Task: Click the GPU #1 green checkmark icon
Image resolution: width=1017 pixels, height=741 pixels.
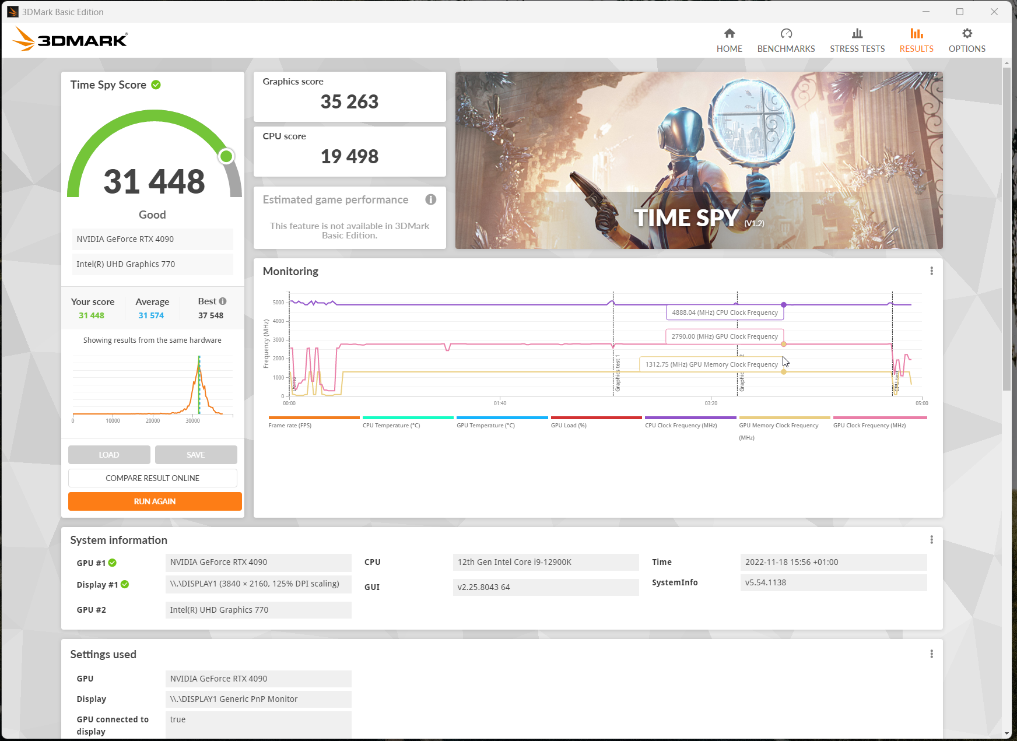Action: click(x=113, y=563)
